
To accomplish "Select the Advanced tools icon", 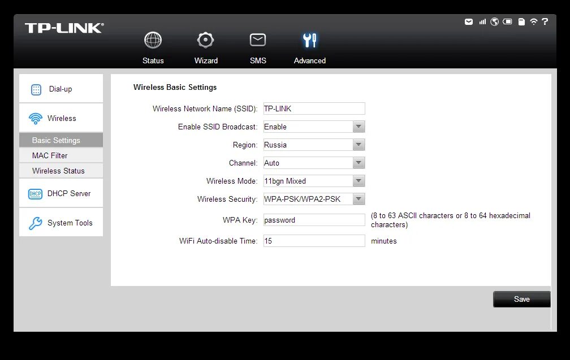I will [310, 40].
